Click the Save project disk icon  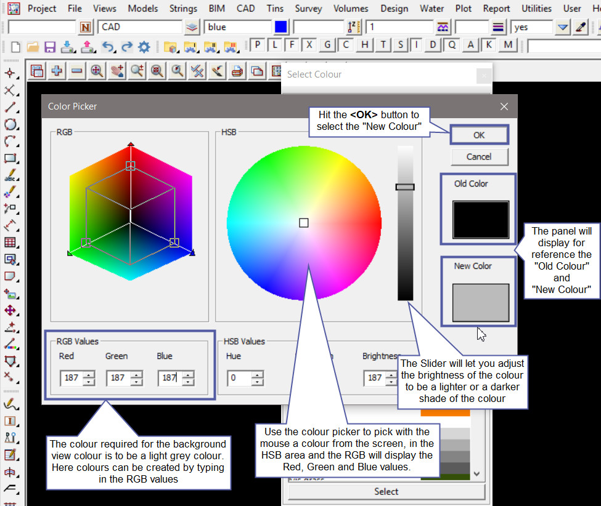click(x=50, y=46)
